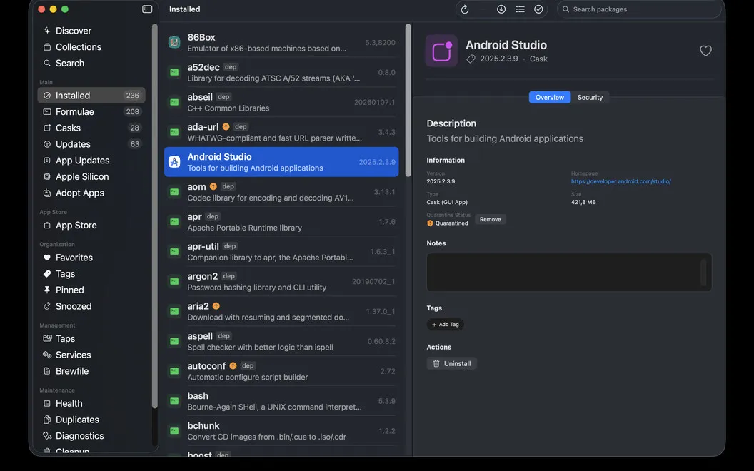Click the download arrow circle toolbar icon
Viewport: 754px width, 471px height.
(x=501, y=9)
